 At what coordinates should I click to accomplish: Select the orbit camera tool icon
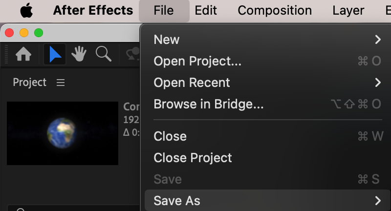(133, 54)
